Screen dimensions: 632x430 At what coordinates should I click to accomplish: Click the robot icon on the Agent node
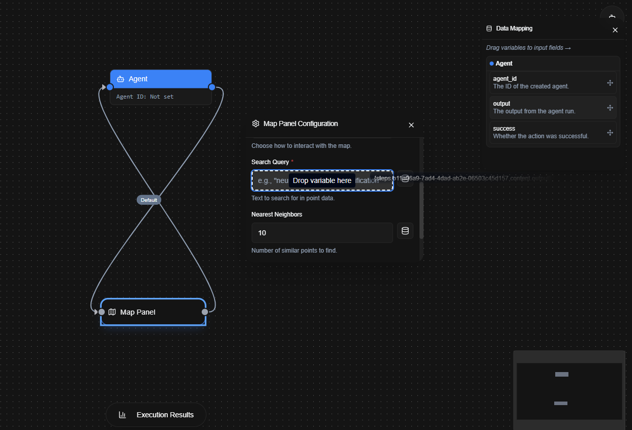pos(121,79)
